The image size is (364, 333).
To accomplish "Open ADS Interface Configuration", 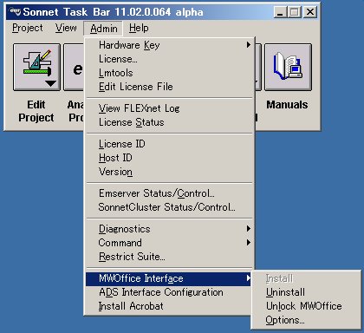I will coord(169,292).
